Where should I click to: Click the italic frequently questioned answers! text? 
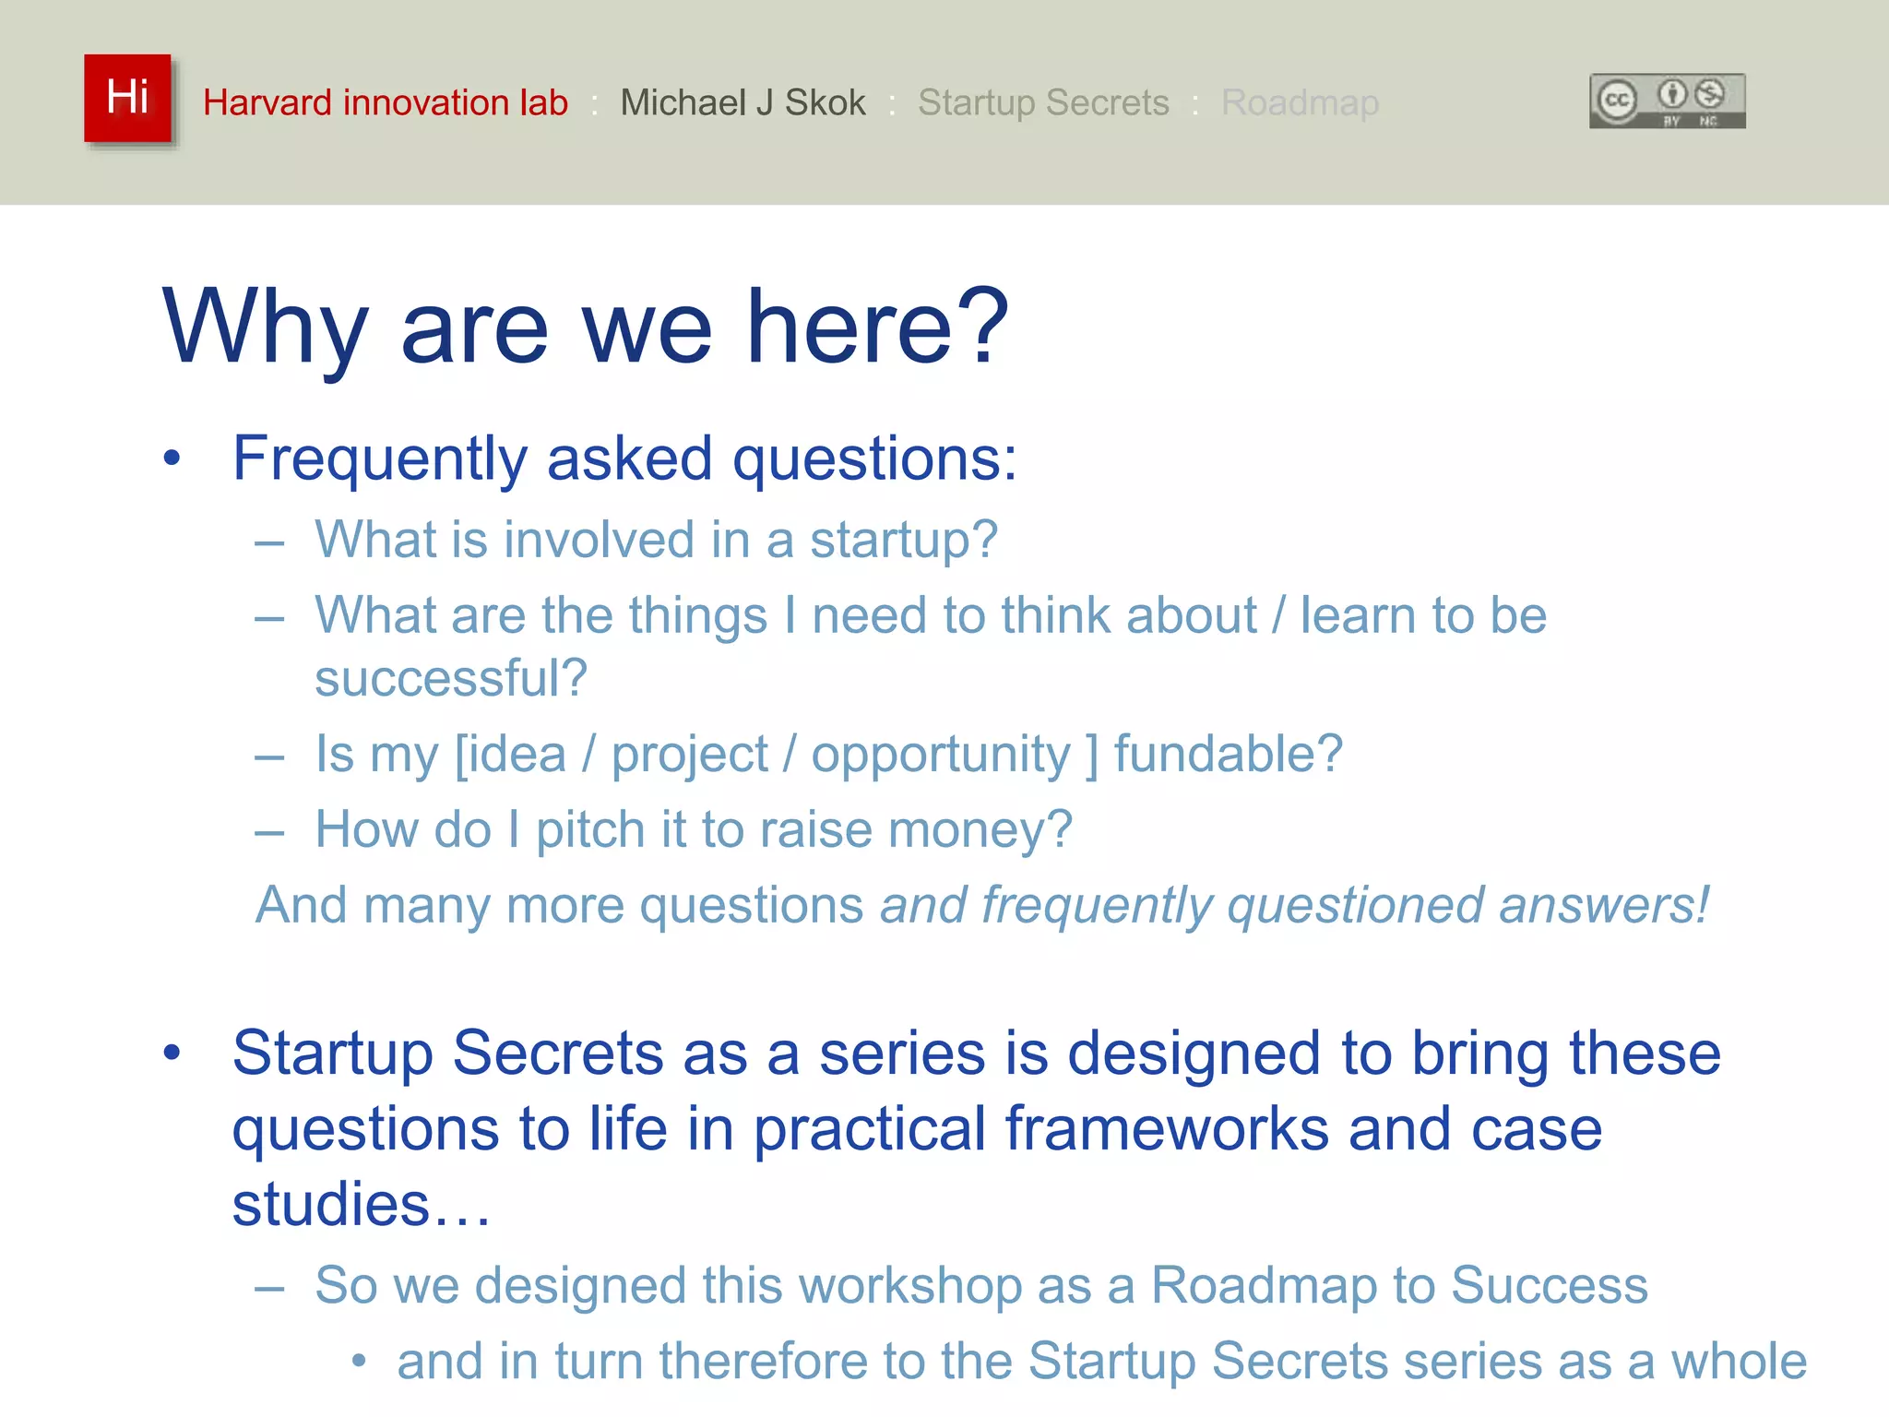(1295, 905)
